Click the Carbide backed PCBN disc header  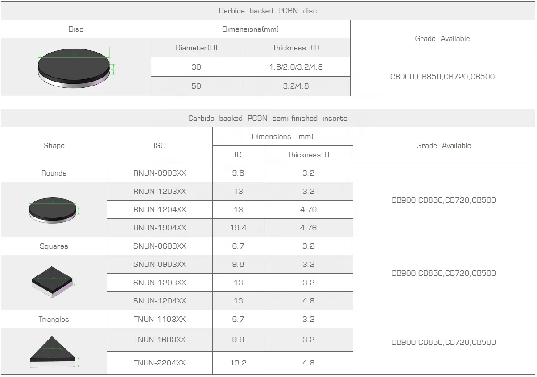click(x=268, y=11)
